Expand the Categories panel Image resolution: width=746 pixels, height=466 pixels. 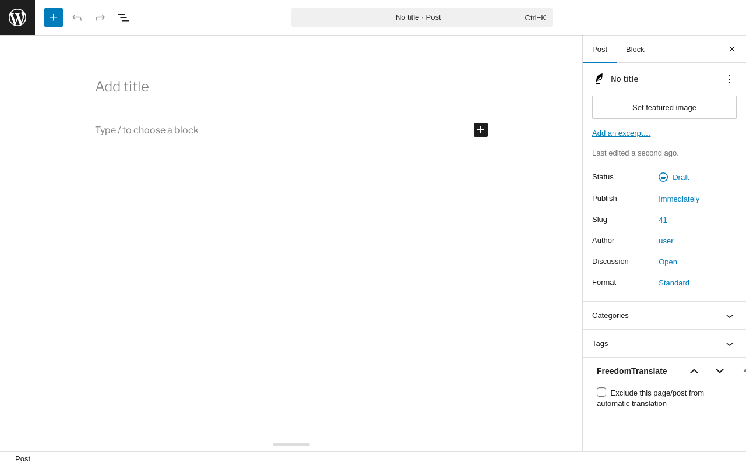[x=664, y=316]
